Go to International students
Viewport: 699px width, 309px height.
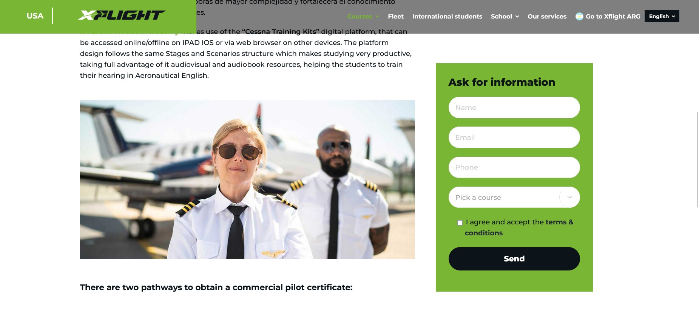[447, 16]
